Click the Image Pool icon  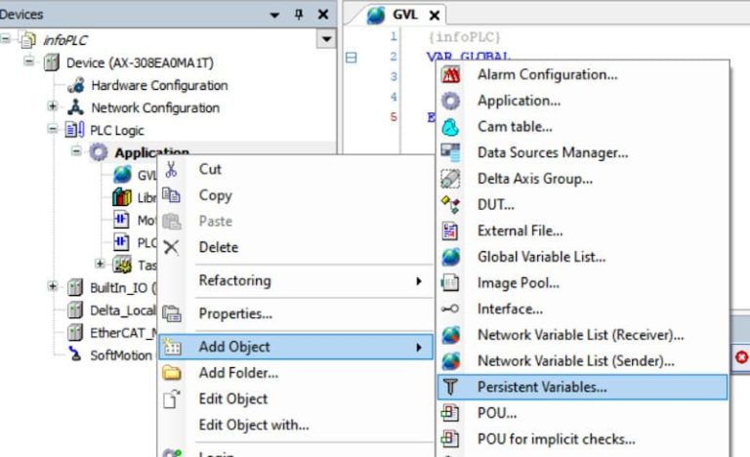tap(450, 283)
